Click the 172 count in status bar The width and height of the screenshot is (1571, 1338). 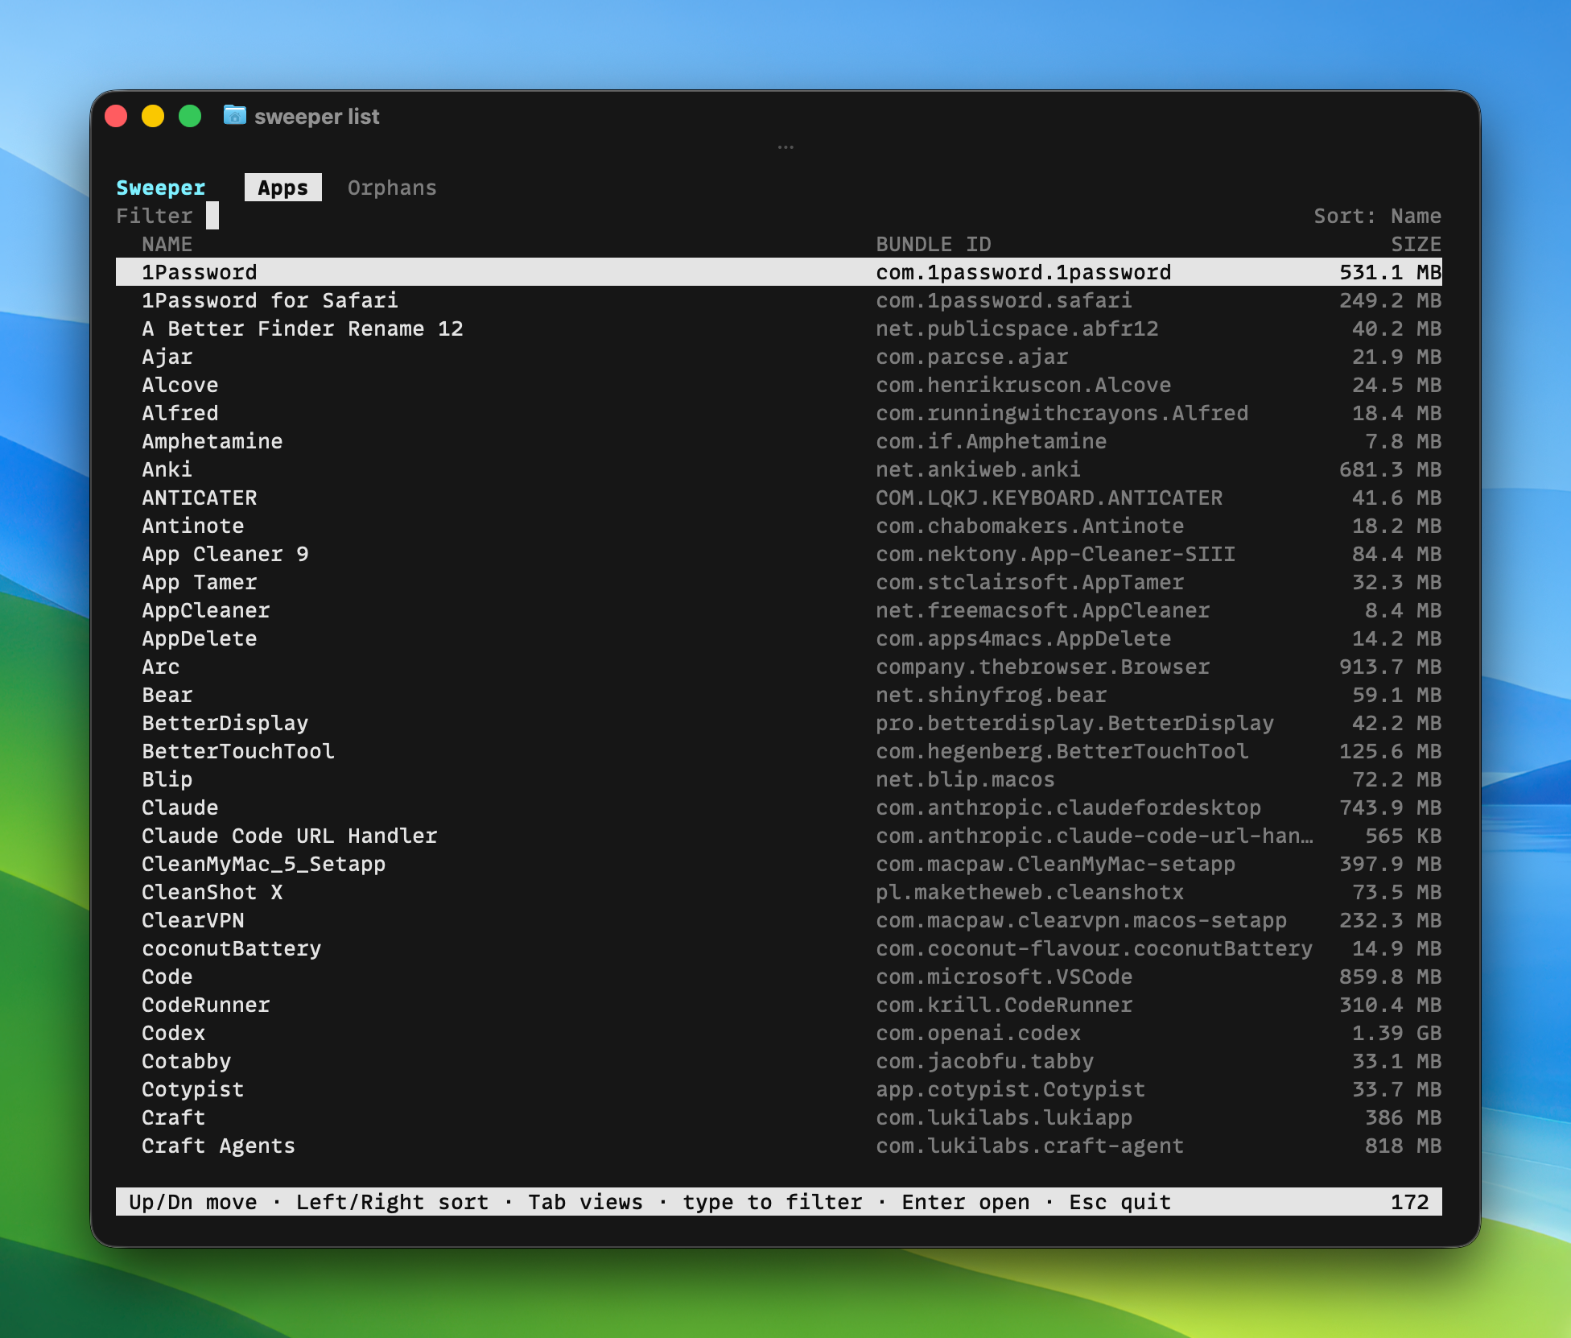coord(1409,1202)
